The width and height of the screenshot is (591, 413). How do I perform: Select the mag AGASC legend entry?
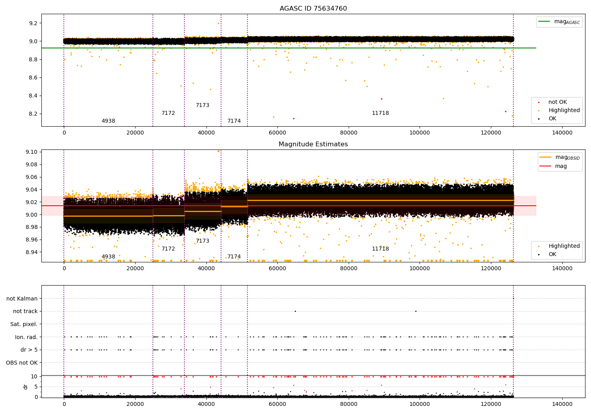click(x=559, y=22)
